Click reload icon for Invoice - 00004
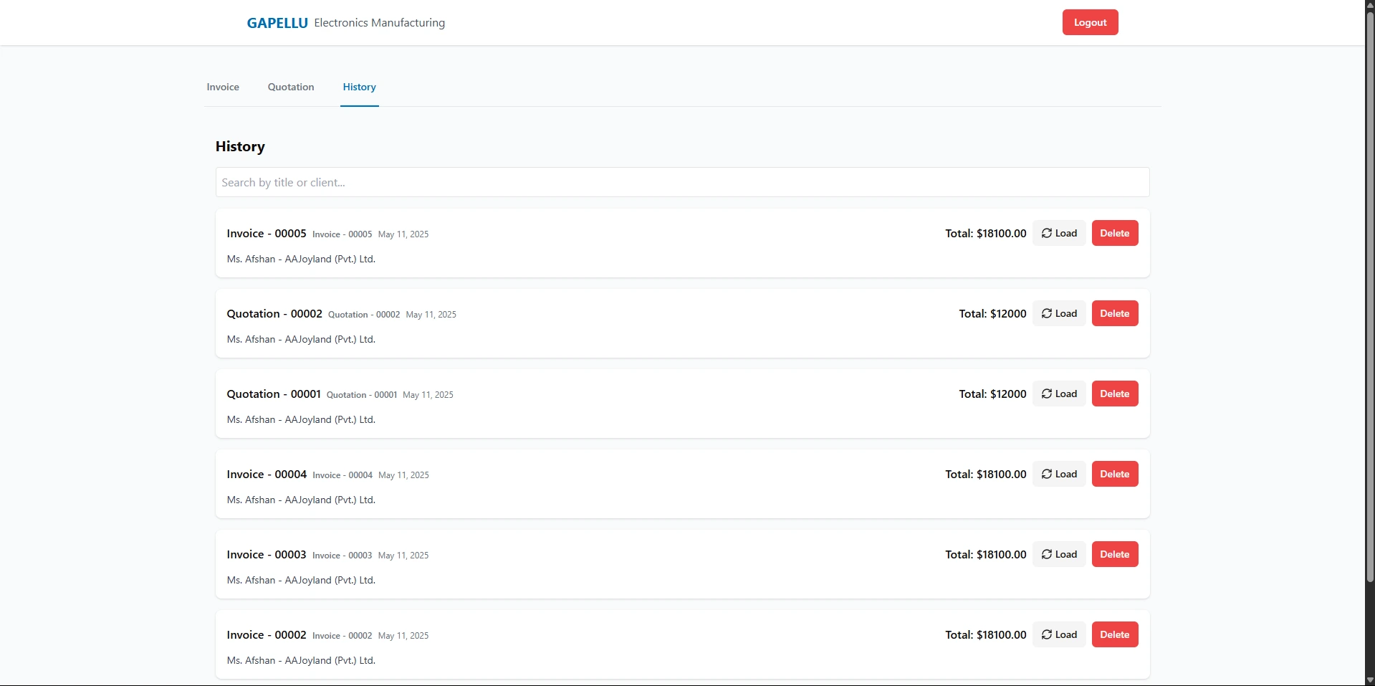This screenshot has width=1375, height=686. [1046, 474]
